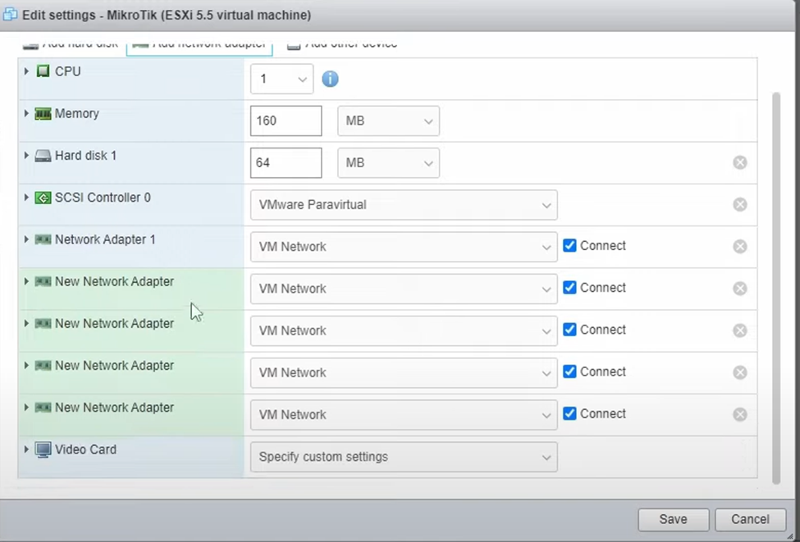The image size is (800, 542).
Task: Click the Memory size input field
Action: pyautogui.click(x=286, y=121)
